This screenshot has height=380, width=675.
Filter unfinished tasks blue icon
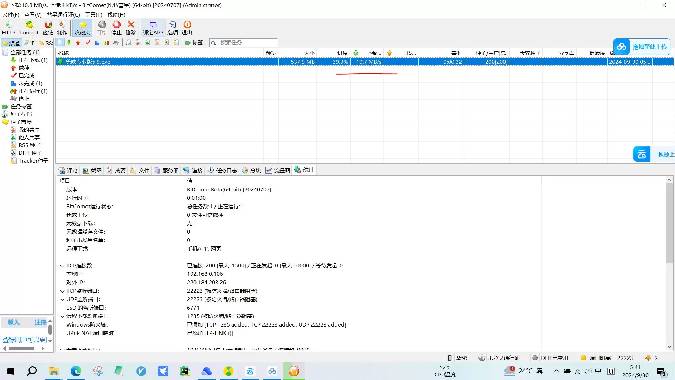click(x=97, y=43)
